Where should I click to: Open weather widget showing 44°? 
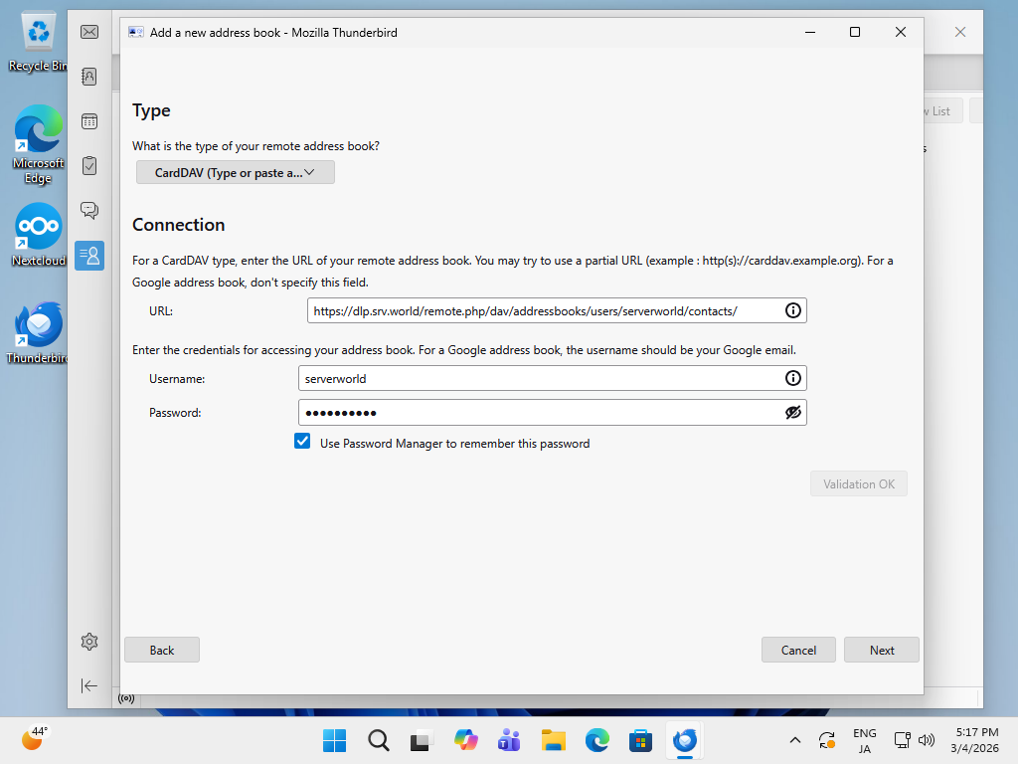click(x=34, y=738)
